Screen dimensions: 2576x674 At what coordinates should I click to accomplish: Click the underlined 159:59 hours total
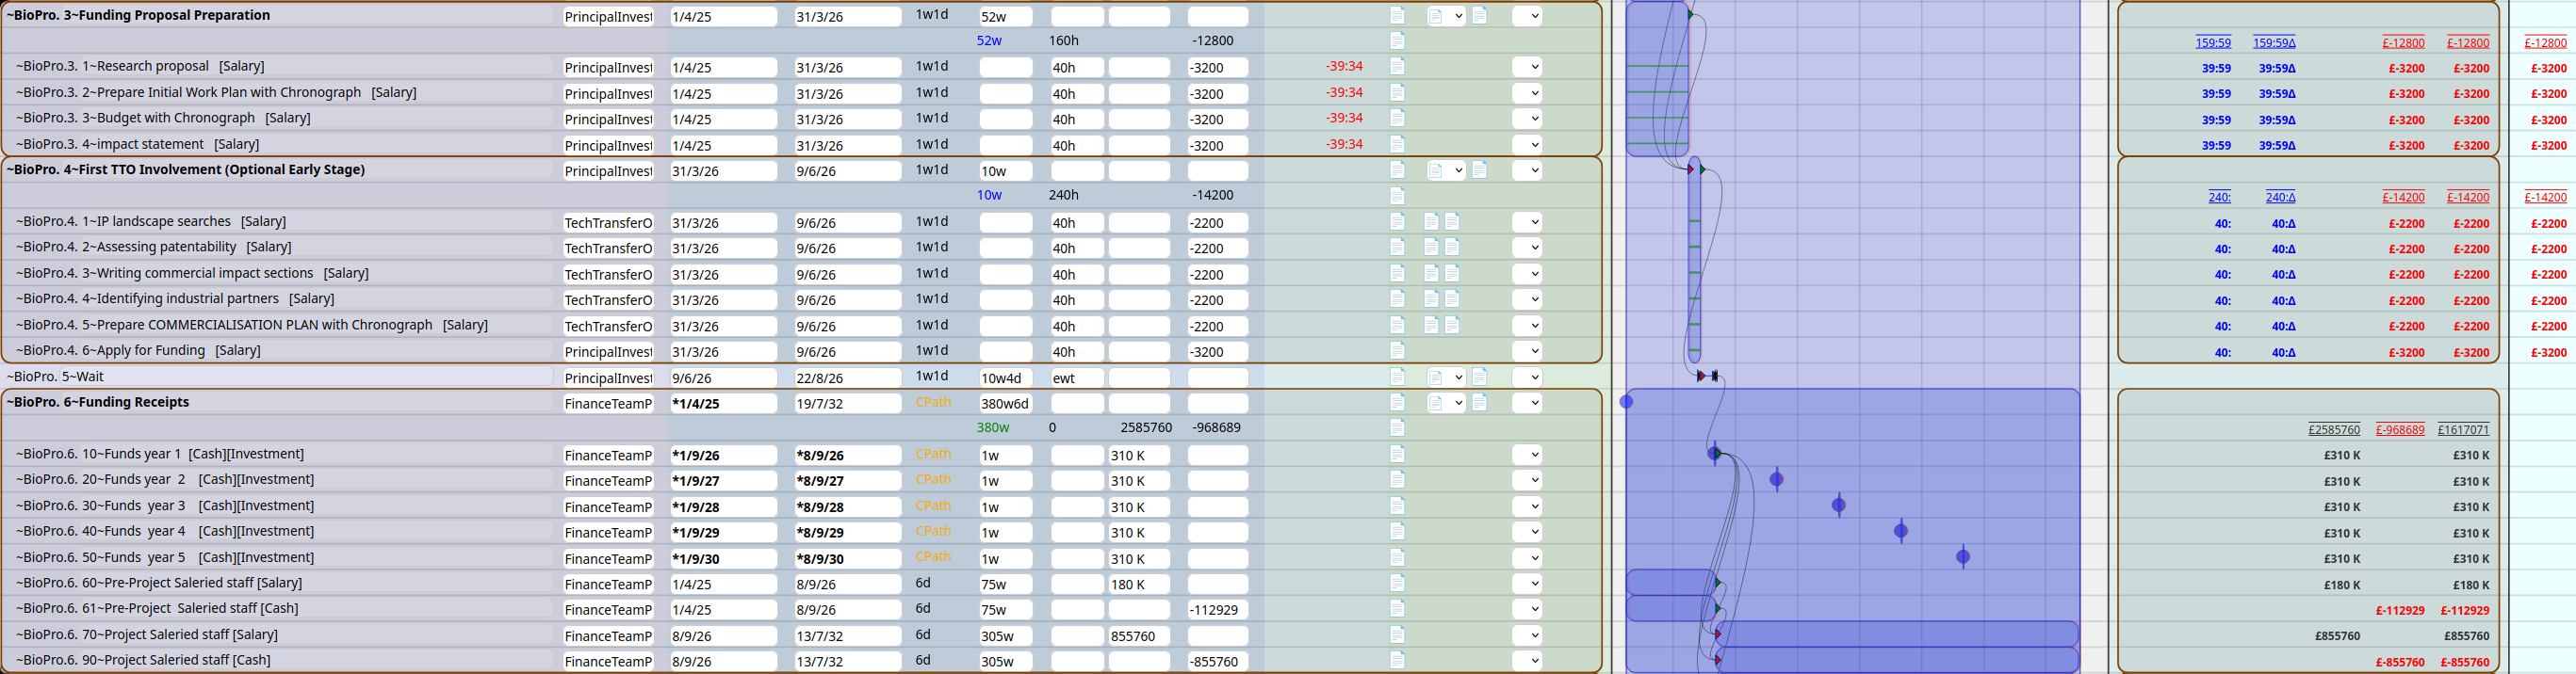pos(2212,43)
